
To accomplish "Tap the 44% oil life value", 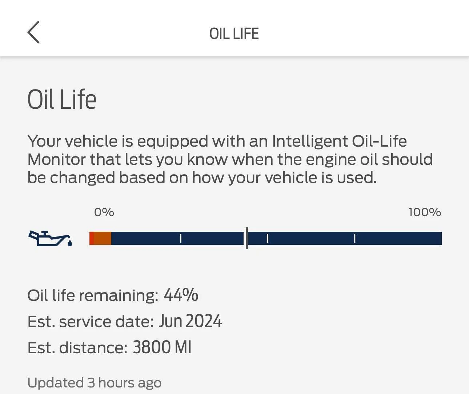I will click(181, 295).
